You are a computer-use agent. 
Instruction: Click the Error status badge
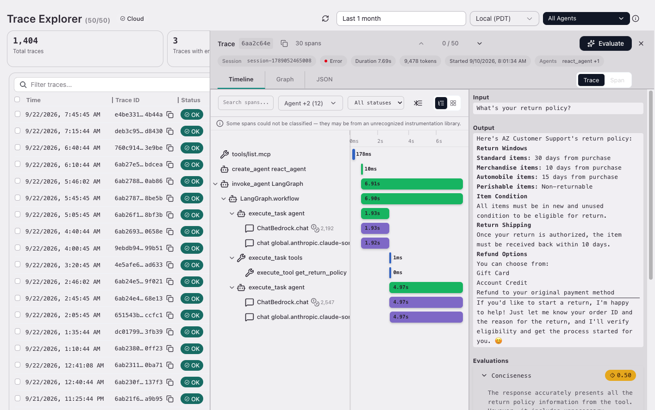[333, 61]
